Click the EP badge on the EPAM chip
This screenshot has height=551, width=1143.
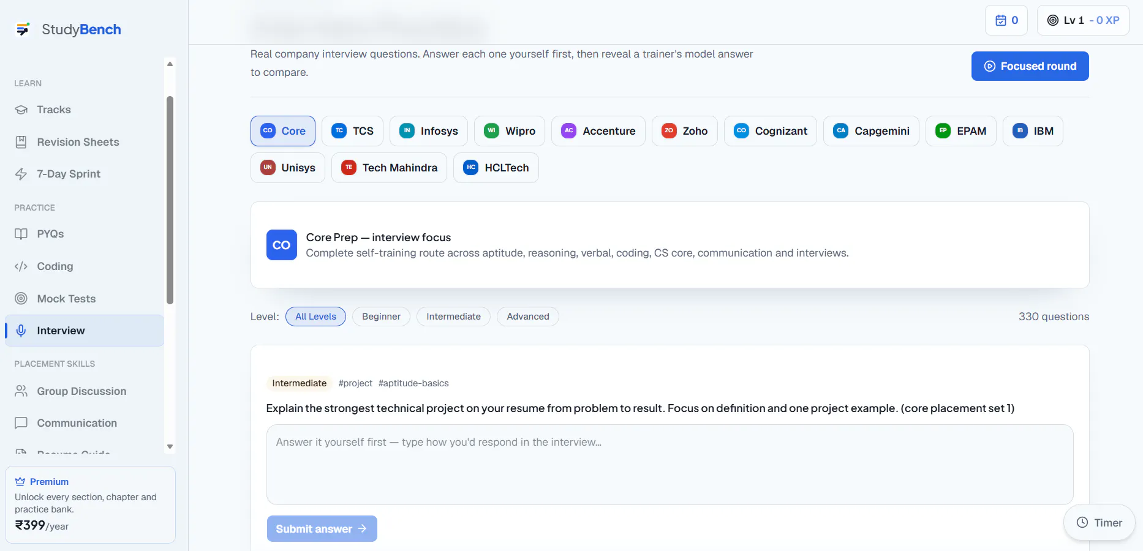943,131
